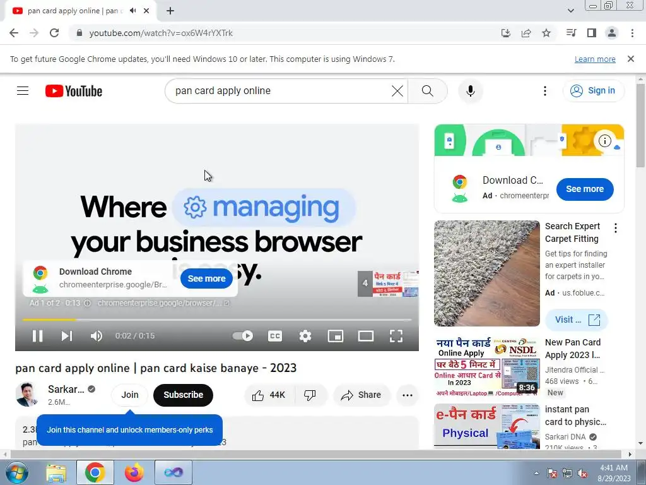Open the video player settings gear
This screenshot has width=646, height=485.
(x=305, y=336)
